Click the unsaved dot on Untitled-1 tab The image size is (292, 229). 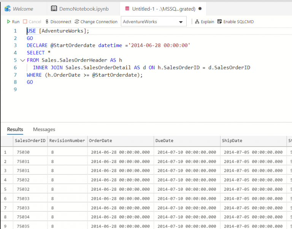click(200, 8)
